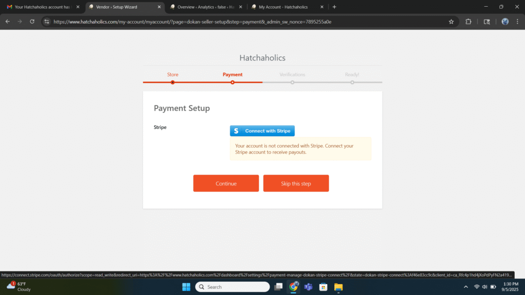525x295 pixels.
Task: Show hidden system tray icons
Action: click(466, 287)
